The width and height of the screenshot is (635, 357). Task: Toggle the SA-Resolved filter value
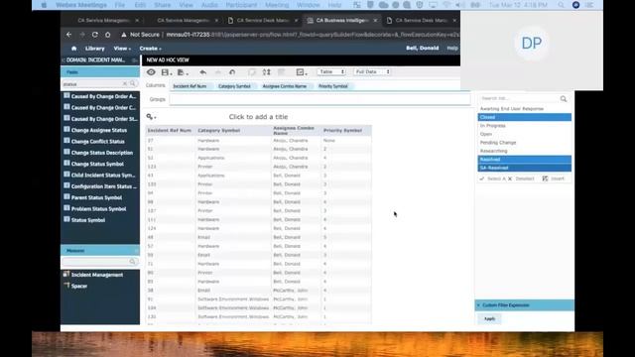525,168
